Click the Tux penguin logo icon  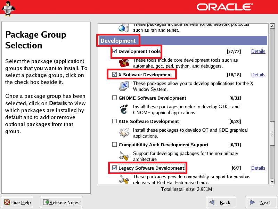point(8,9)
